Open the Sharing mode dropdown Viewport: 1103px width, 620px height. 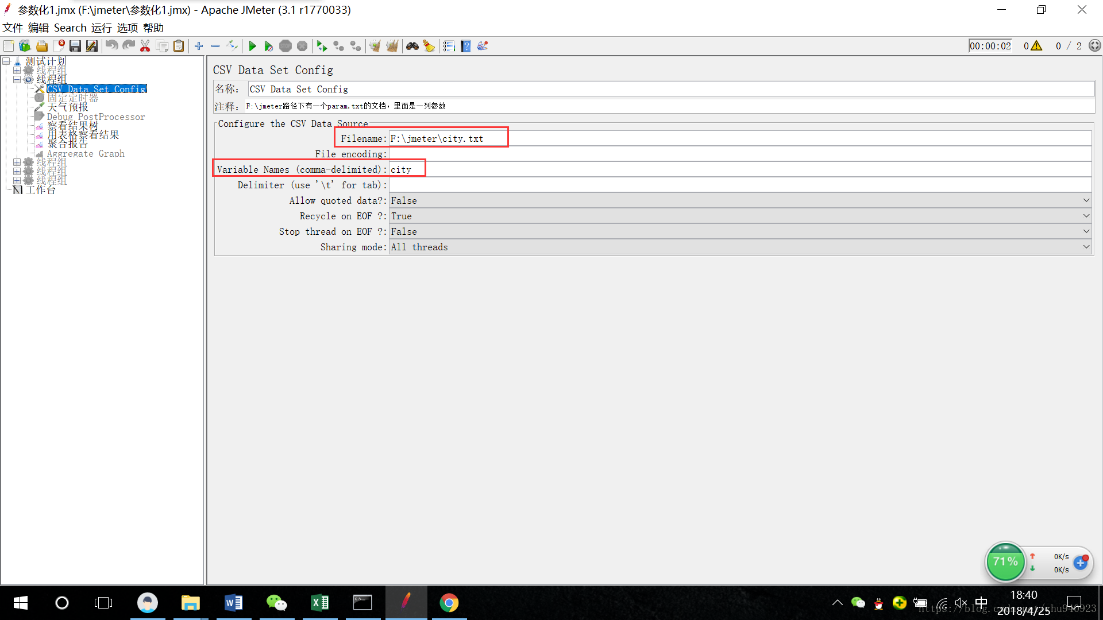pos(741,247)
